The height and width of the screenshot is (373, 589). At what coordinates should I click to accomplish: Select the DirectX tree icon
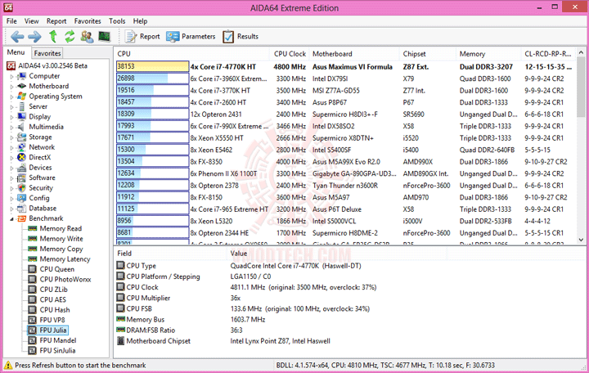click(x=22, y=157)
